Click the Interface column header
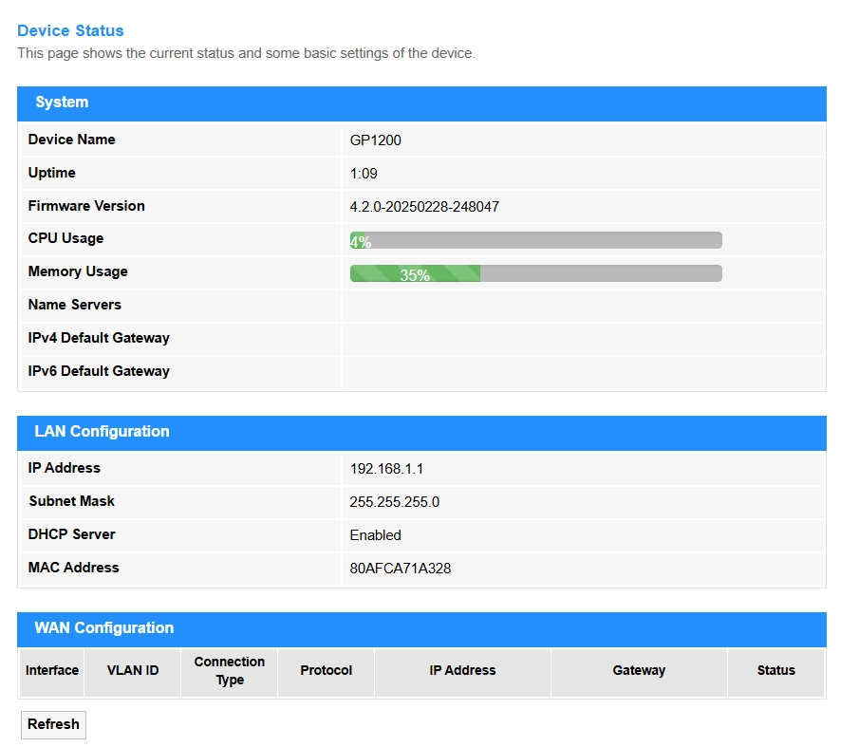859x747 pixels. (x=52, y=671)
